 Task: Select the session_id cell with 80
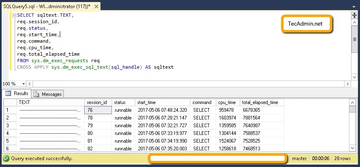pos(98,133)
